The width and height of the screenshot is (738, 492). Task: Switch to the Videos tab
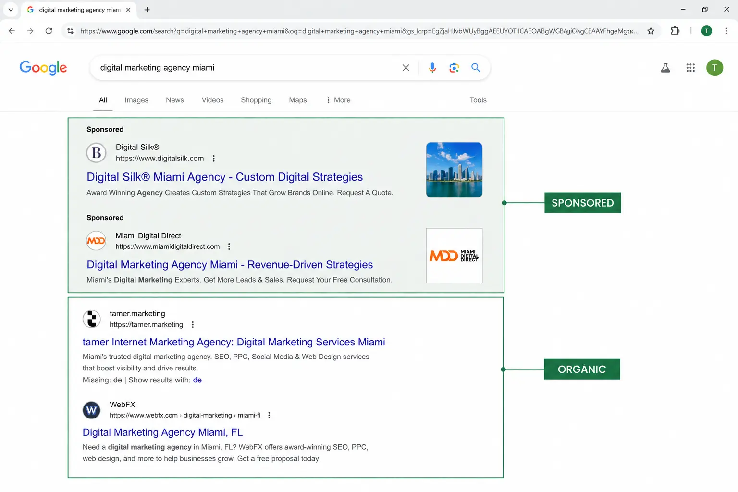pos(212,100)
